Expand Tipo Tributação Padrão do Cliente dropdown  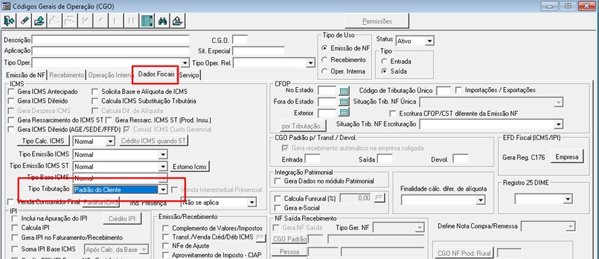pyautogui.click(x=163, y=189)
